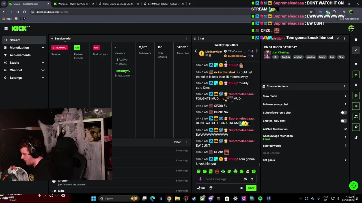Click the dots cluster icon in right sidebar
The image size is (362, 203).
click(x=356, y=138)
